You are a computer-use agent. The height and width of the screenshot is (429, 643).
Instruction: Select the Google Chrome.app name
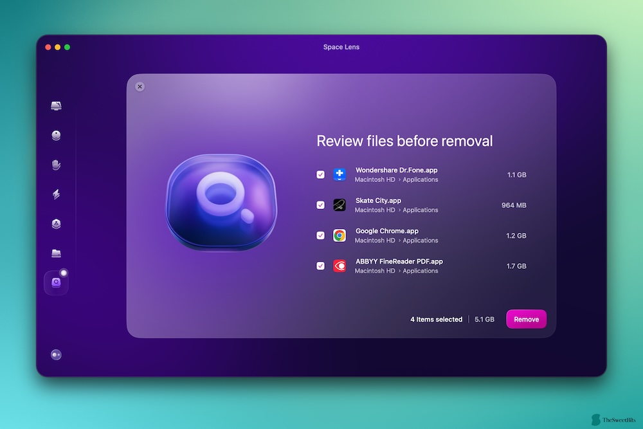click(386, 231)
